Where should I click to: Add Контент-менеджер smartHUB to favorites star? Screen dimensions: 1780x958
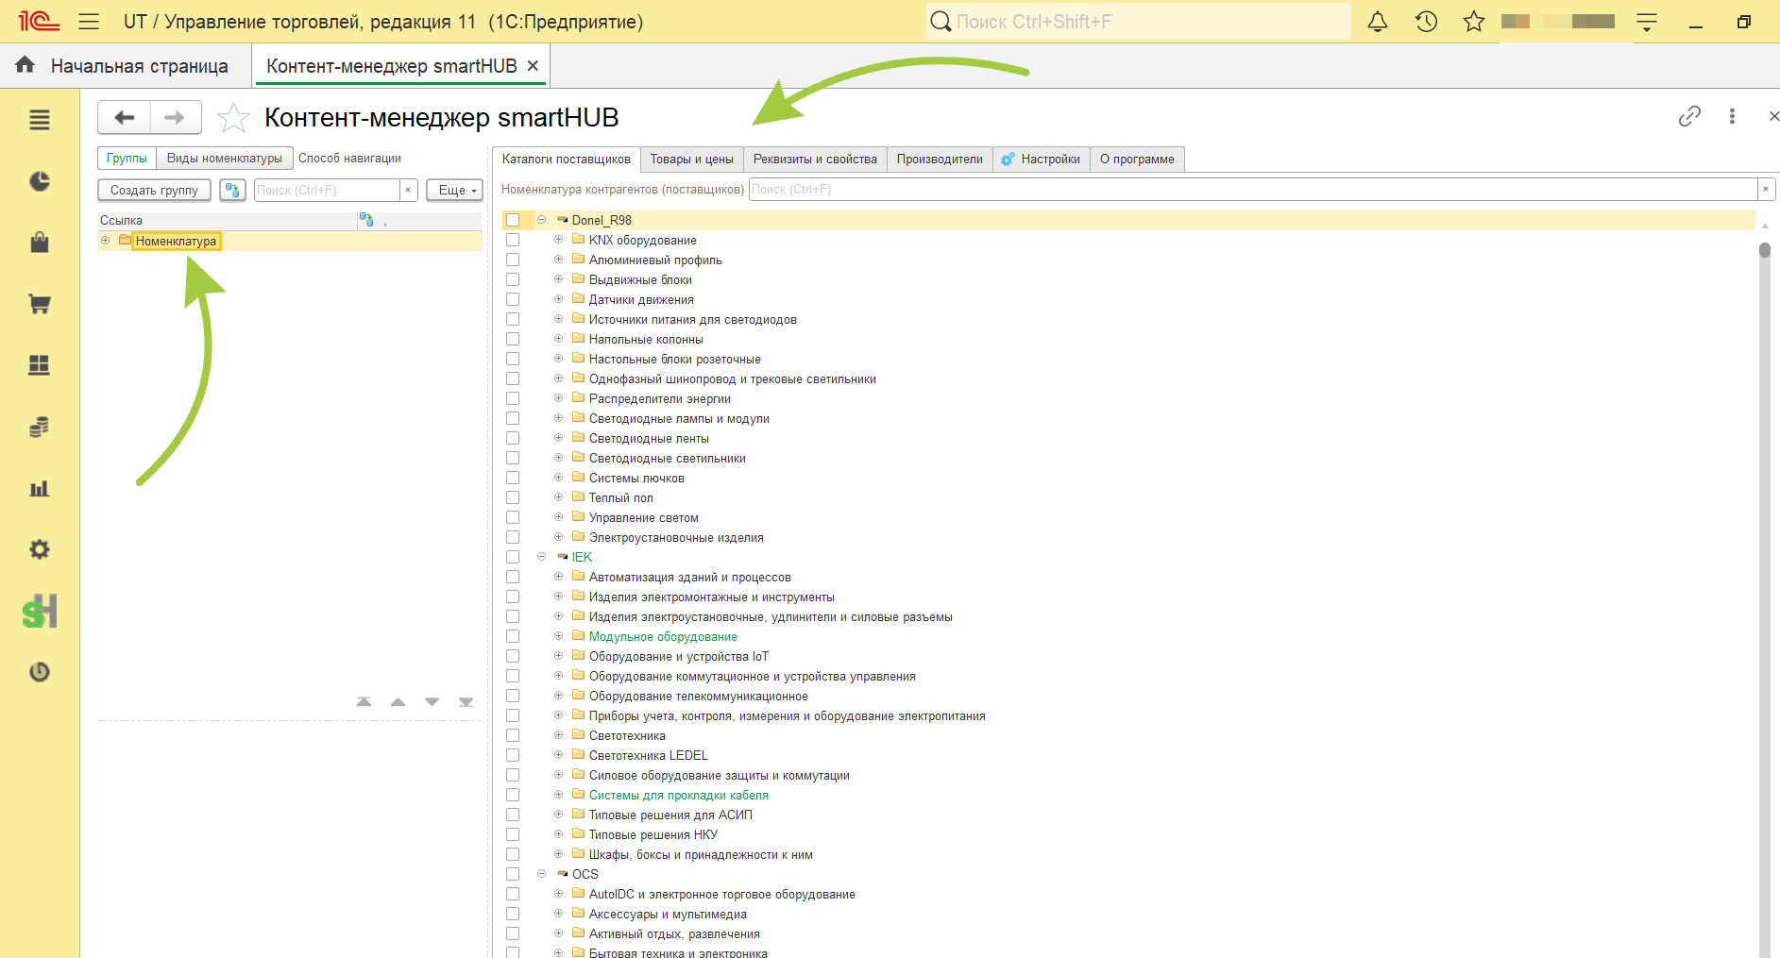point(233,118)
